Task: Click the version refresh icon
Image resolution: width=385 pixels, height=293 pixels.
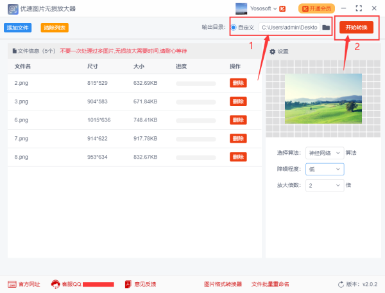Action: coord(341,284)
